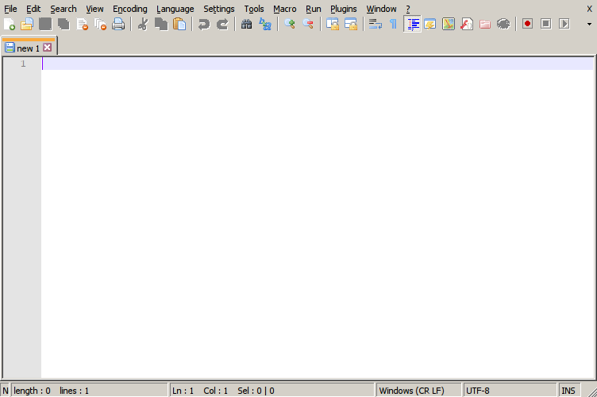The image size is (597, 397).
Task: Show the Document Map panel
Action: tap(449, 25)
